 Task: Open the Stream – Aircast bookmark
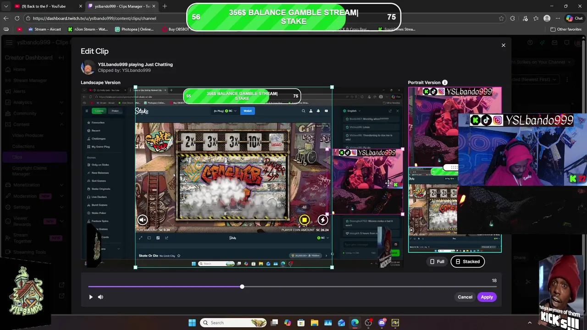44,29
